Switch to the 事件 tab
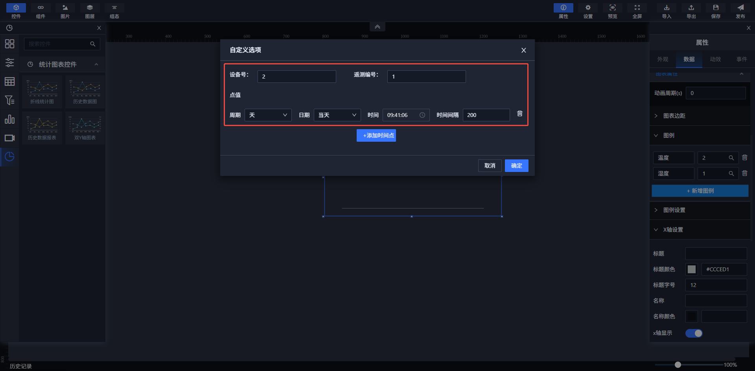This screenshot has width=755, height=371. click(x=742, y=59)
